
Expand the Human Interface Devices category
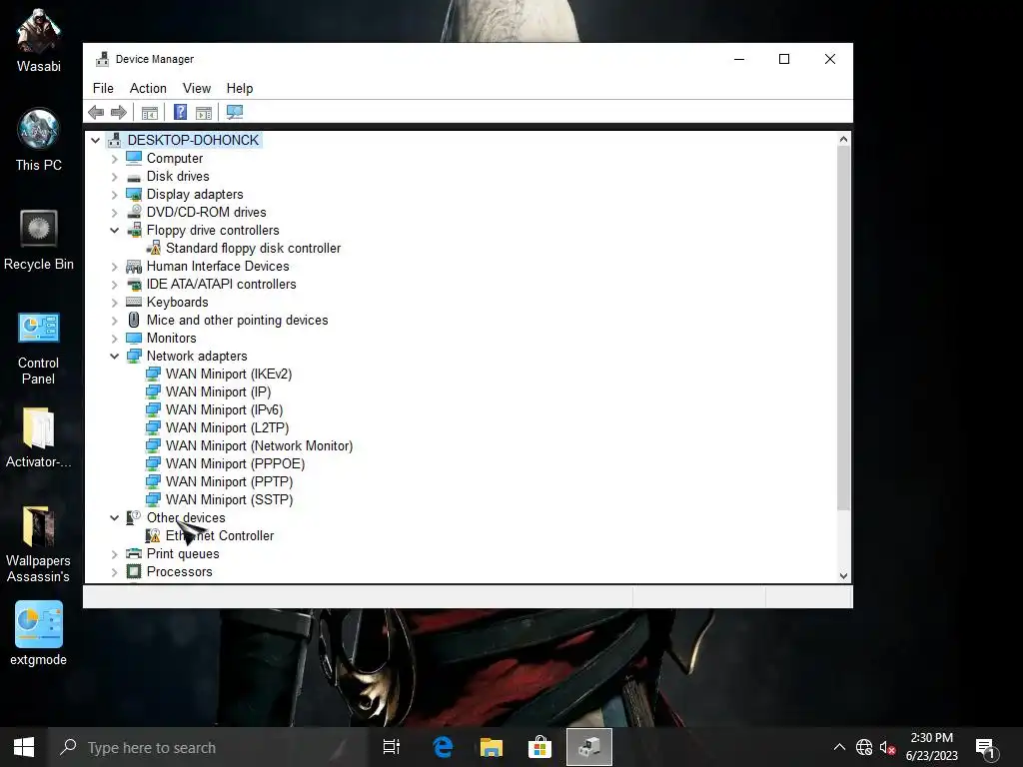(114, 266)
